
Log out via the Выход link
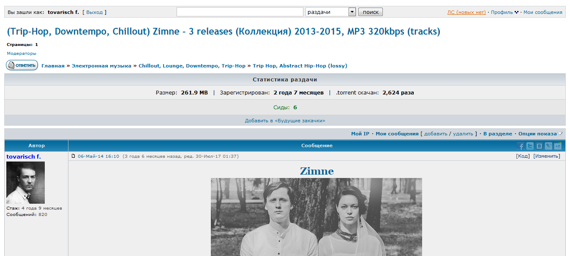point(95,12)
